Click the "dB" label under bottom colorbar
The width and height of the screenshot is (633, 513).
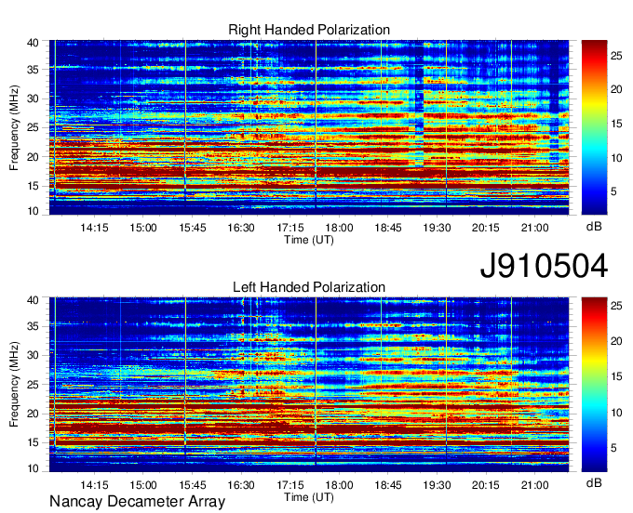pos(594,482)
